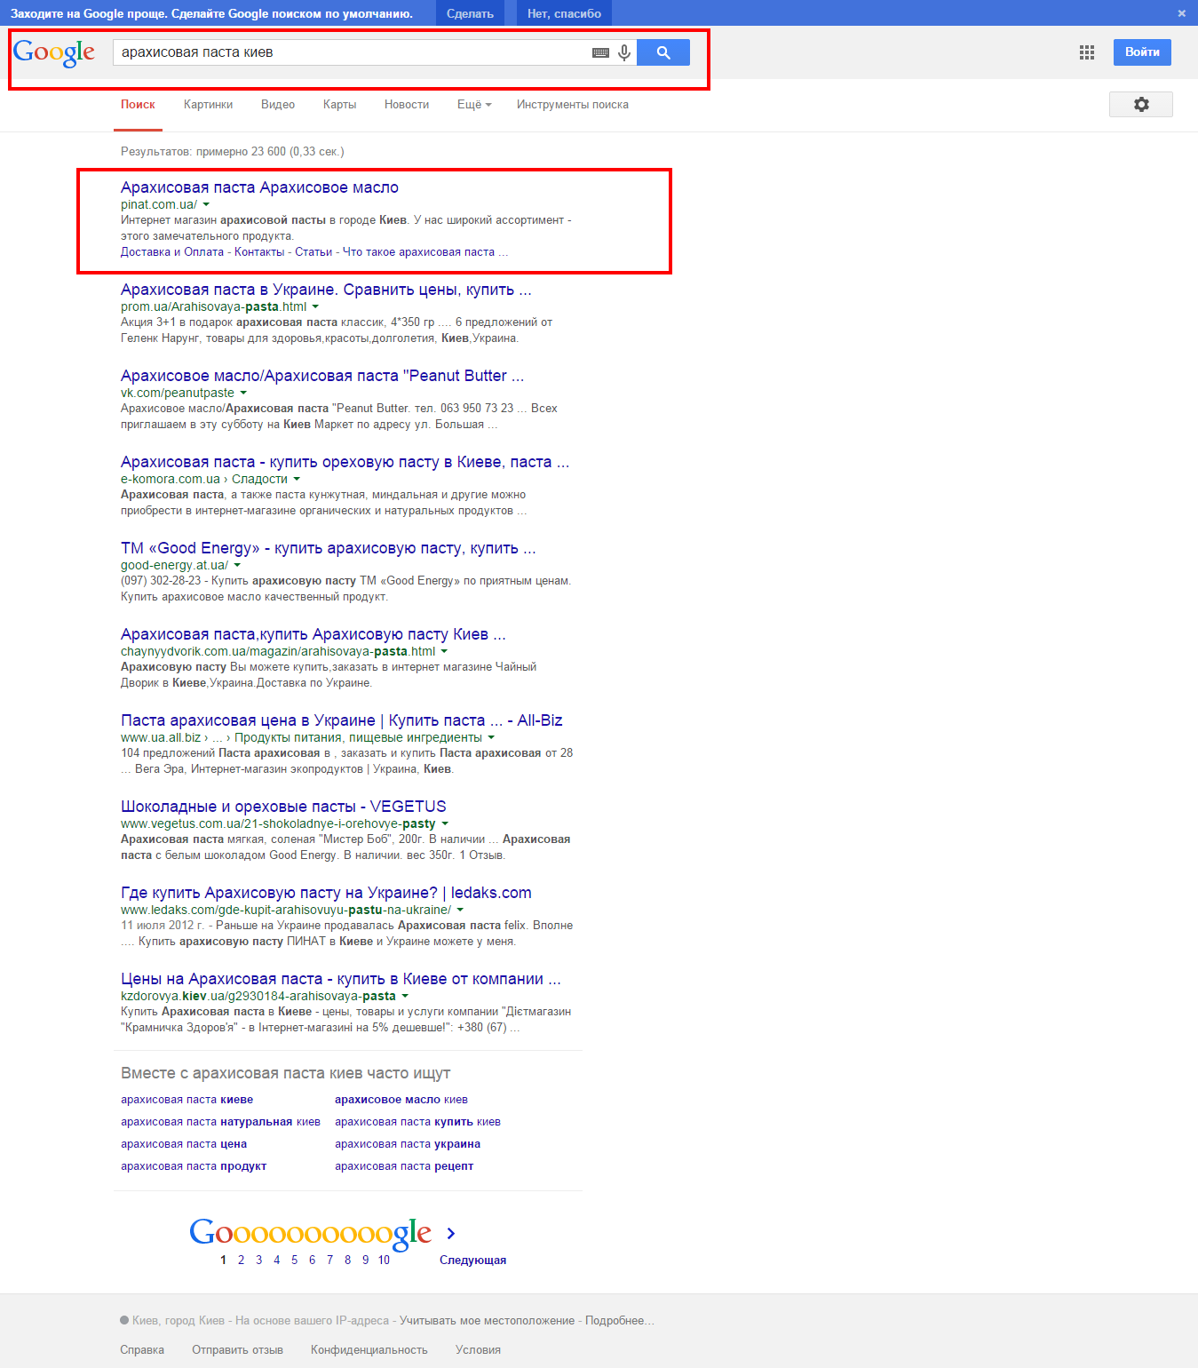Go to results page 2
The height and width of the screenshot is (1368, 1198).
point(241,1260)
